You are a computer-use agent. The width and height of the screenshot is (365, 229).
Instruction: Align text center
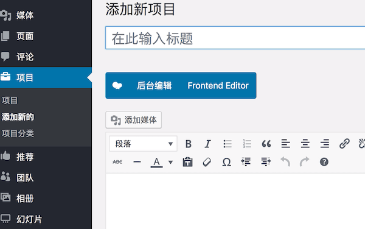(x=305, y=144)
